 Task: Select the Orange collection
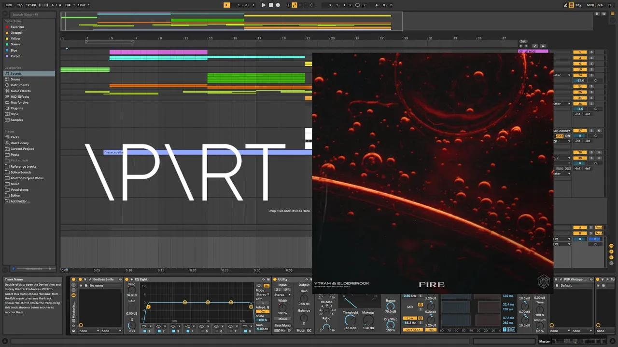coord(16,33)
